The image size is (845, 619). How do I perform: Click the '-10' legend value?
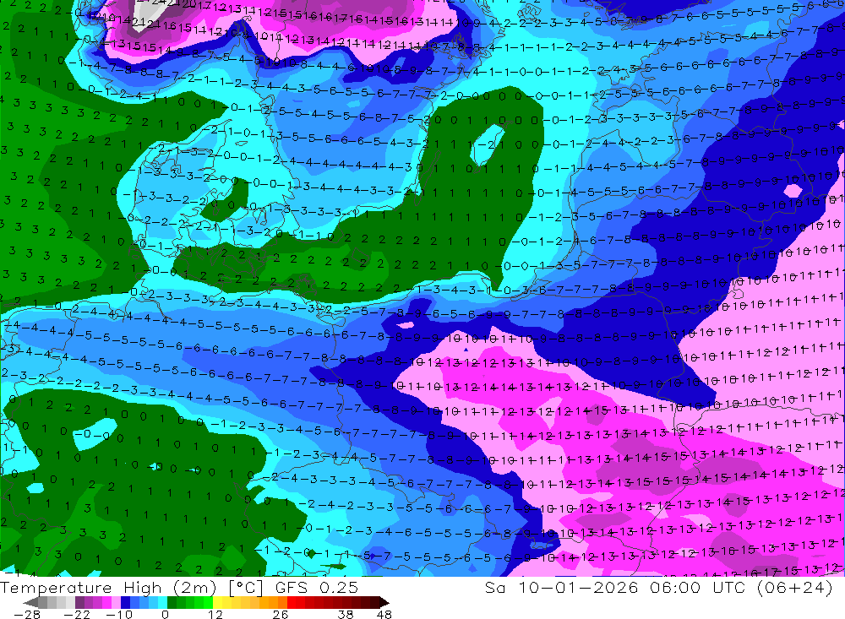click(x=119, y=614)
